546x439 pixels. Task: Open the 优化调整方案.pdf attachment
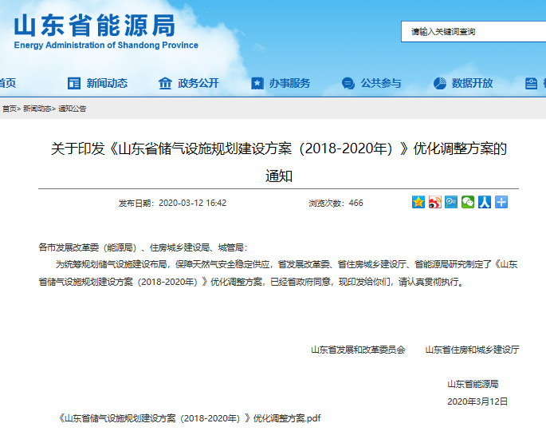pyautogui.click(x=190, y=417)
